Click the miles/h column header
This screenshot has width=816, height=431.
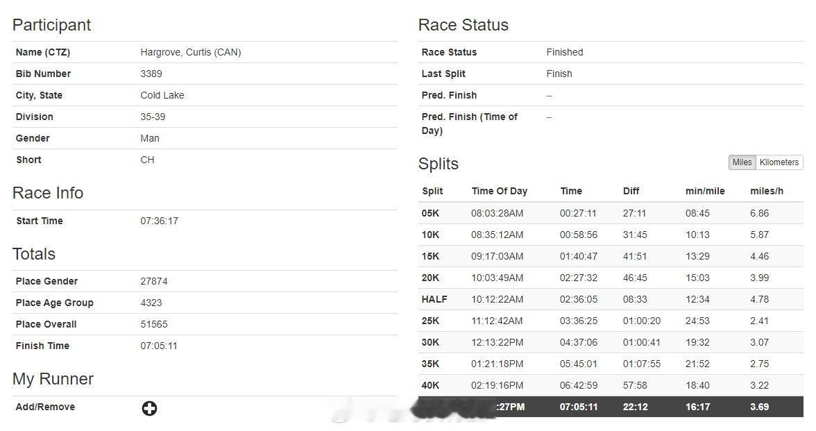[x=767, y=191]
